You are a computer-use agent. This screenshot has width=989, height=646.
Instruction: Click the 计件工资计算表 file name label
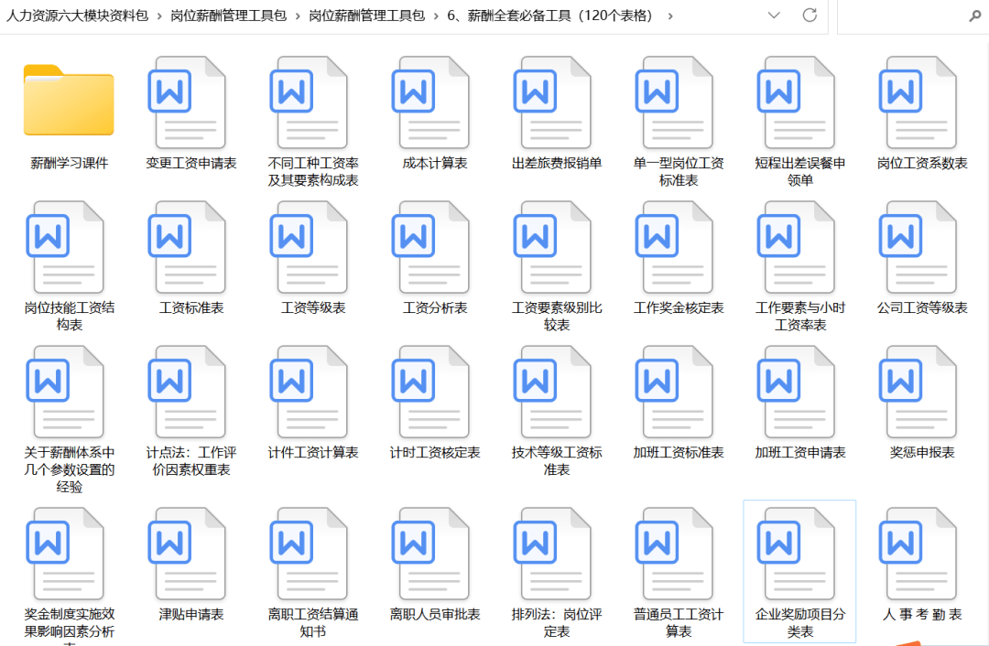313,453
